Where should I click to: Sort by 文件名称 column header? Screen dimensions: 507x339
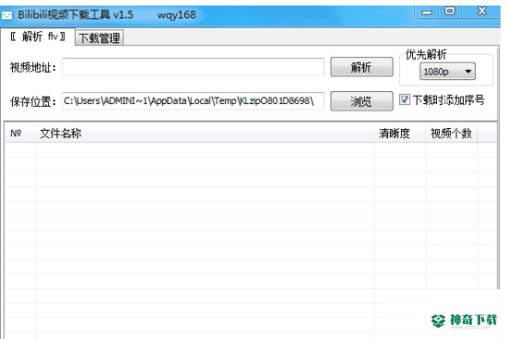tap(205, 133)
